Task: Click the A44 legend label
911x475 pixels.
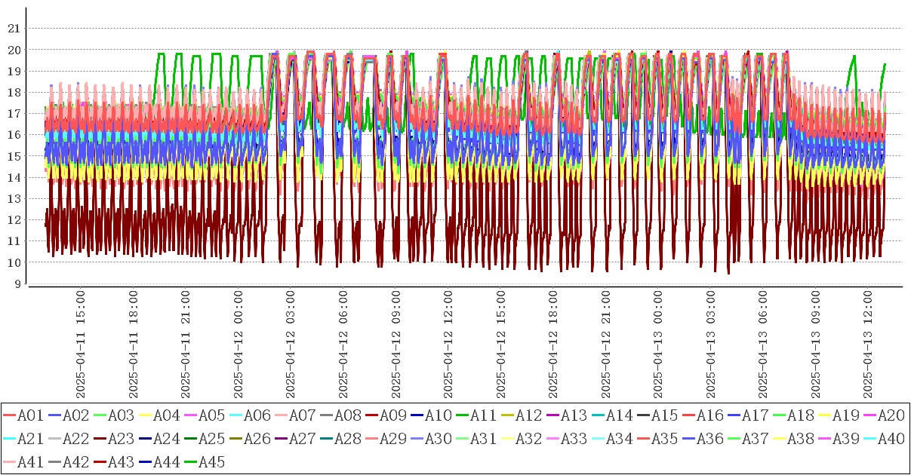Action: [165, 462]
